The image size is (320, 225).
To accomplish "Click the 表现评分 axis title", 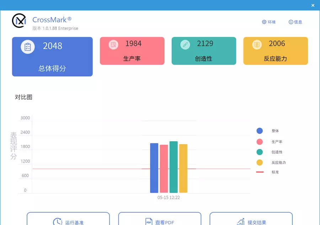I will (14, 146).
